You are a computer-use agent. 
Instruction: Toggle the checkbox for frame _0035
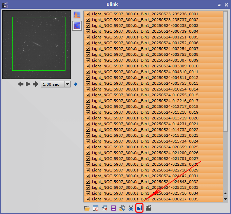click(x=88, y=199)
